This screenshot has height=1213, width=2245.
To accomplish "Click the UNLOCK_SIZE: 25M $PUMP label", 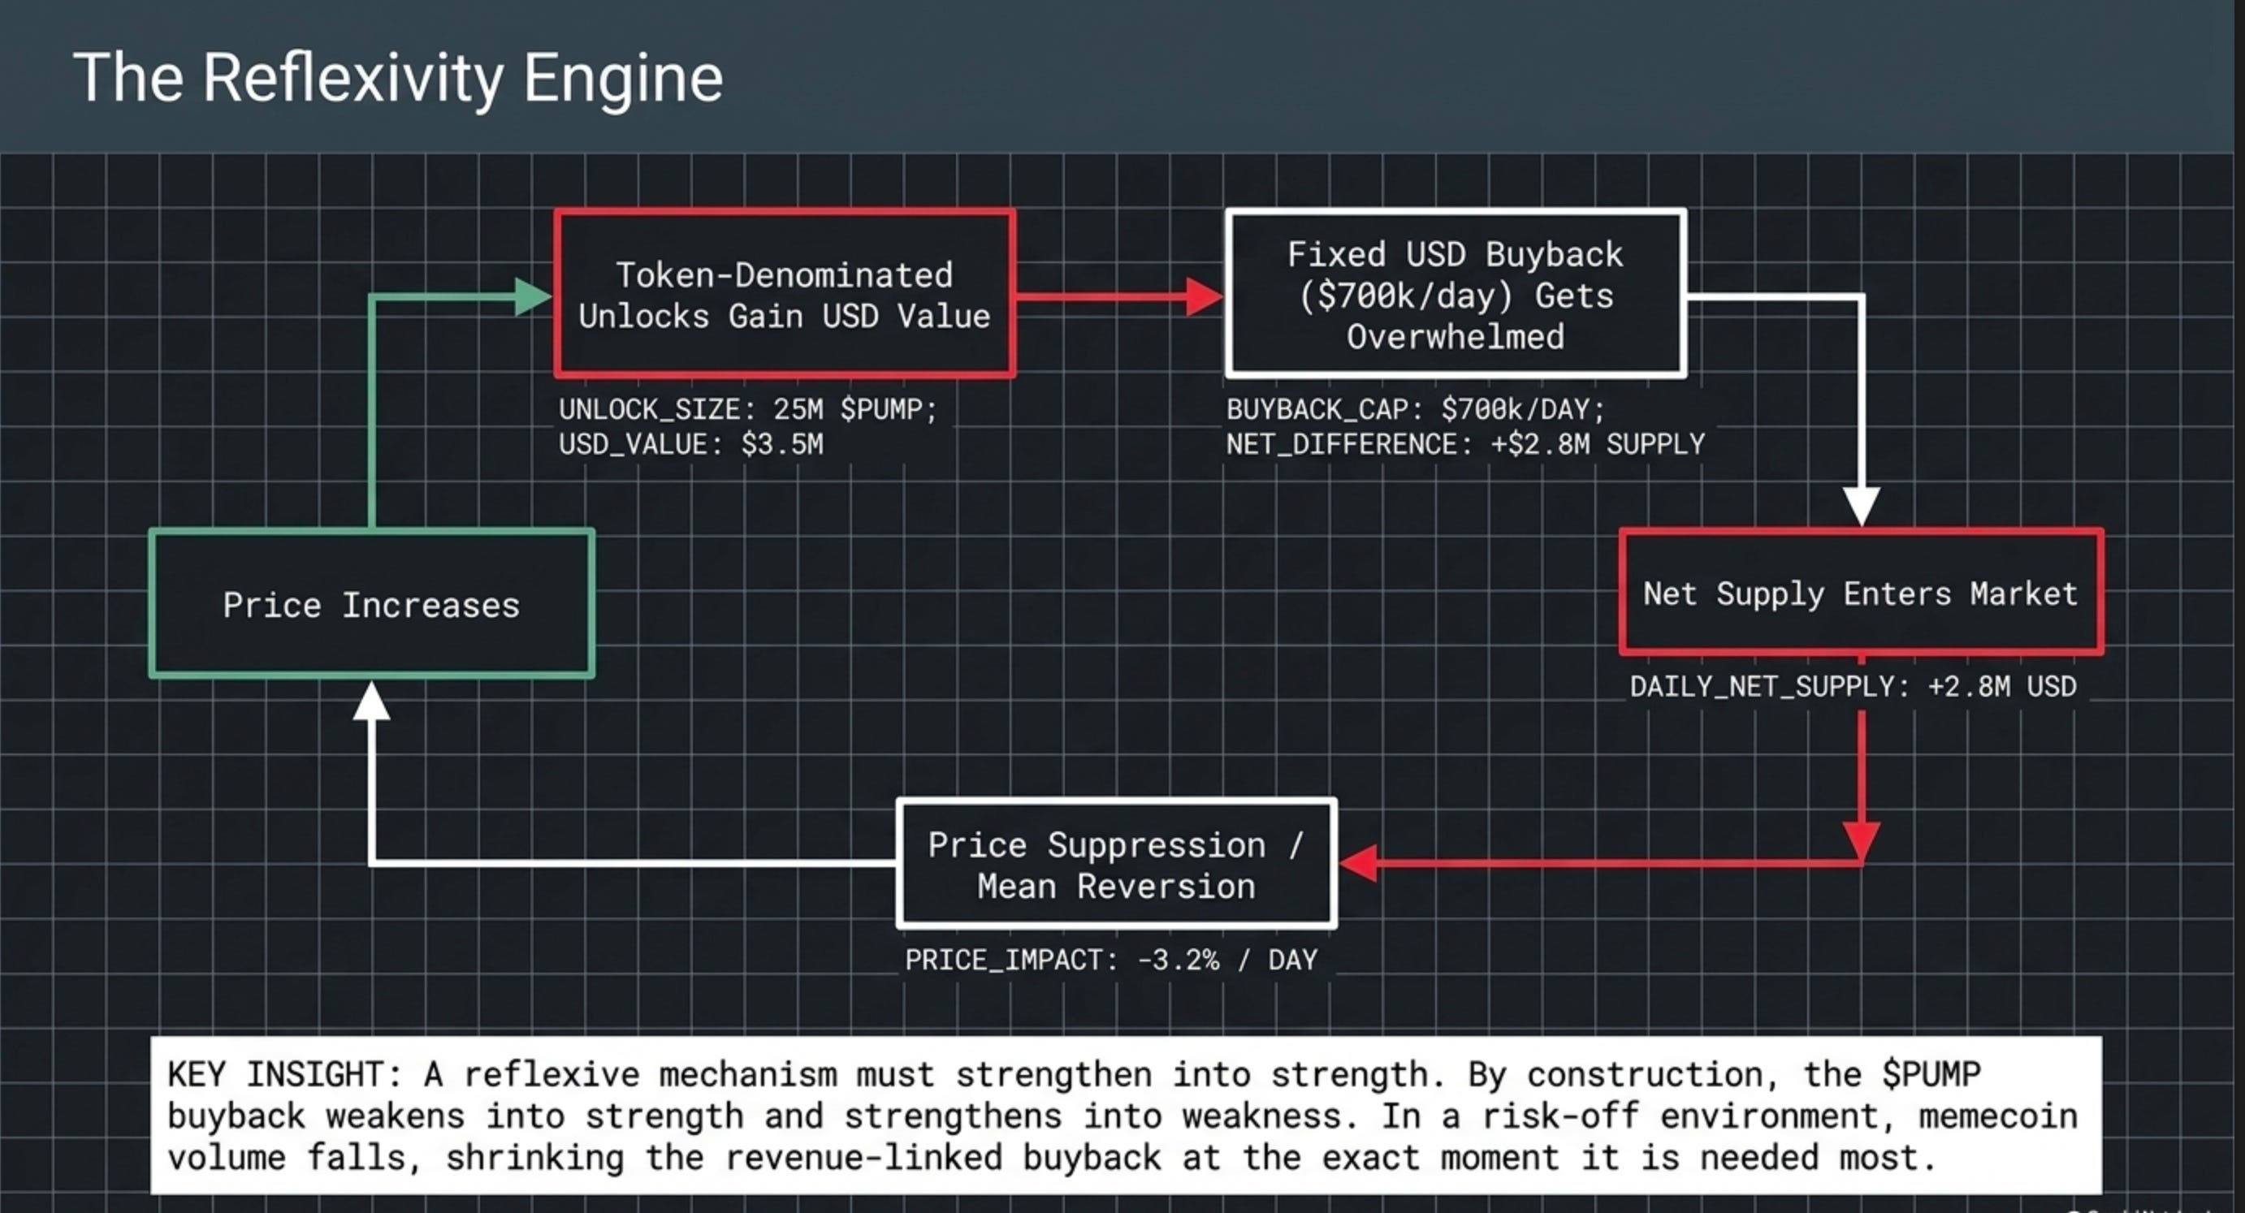I will tap(748, 409).
